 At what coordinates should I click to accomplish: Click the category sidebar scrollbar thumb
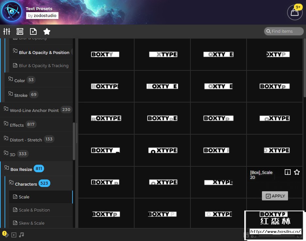coord(74,141)
